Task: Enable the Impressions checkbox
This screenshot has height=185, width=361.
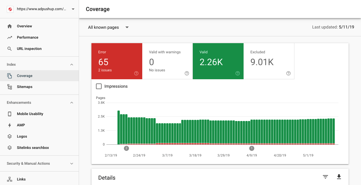Action: [x=99, y=86]
